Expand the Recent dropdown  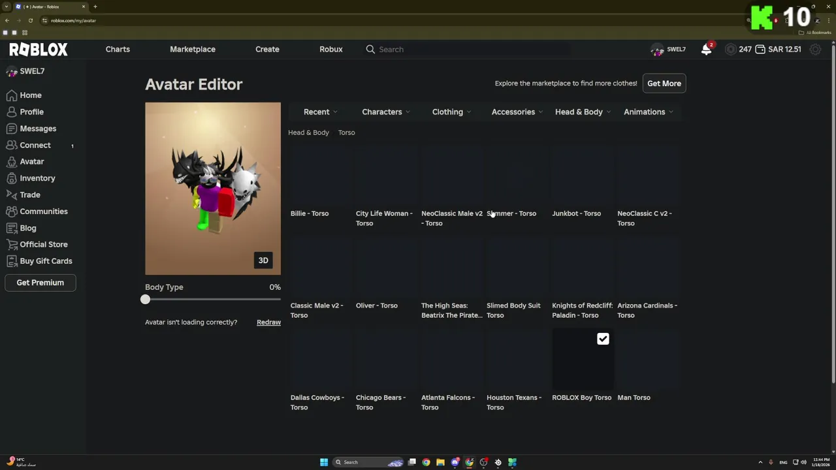point(320,112)
